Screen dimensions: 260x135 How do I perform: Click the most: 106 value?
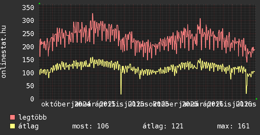[x=91, y=126]
